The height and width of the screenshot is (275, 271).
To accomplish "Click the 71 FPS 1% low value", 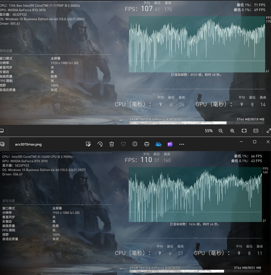I will 260,5.
